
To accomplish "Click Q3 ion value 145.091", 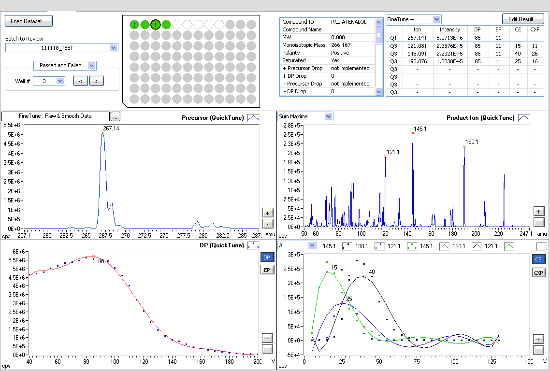I will (417, 54).
